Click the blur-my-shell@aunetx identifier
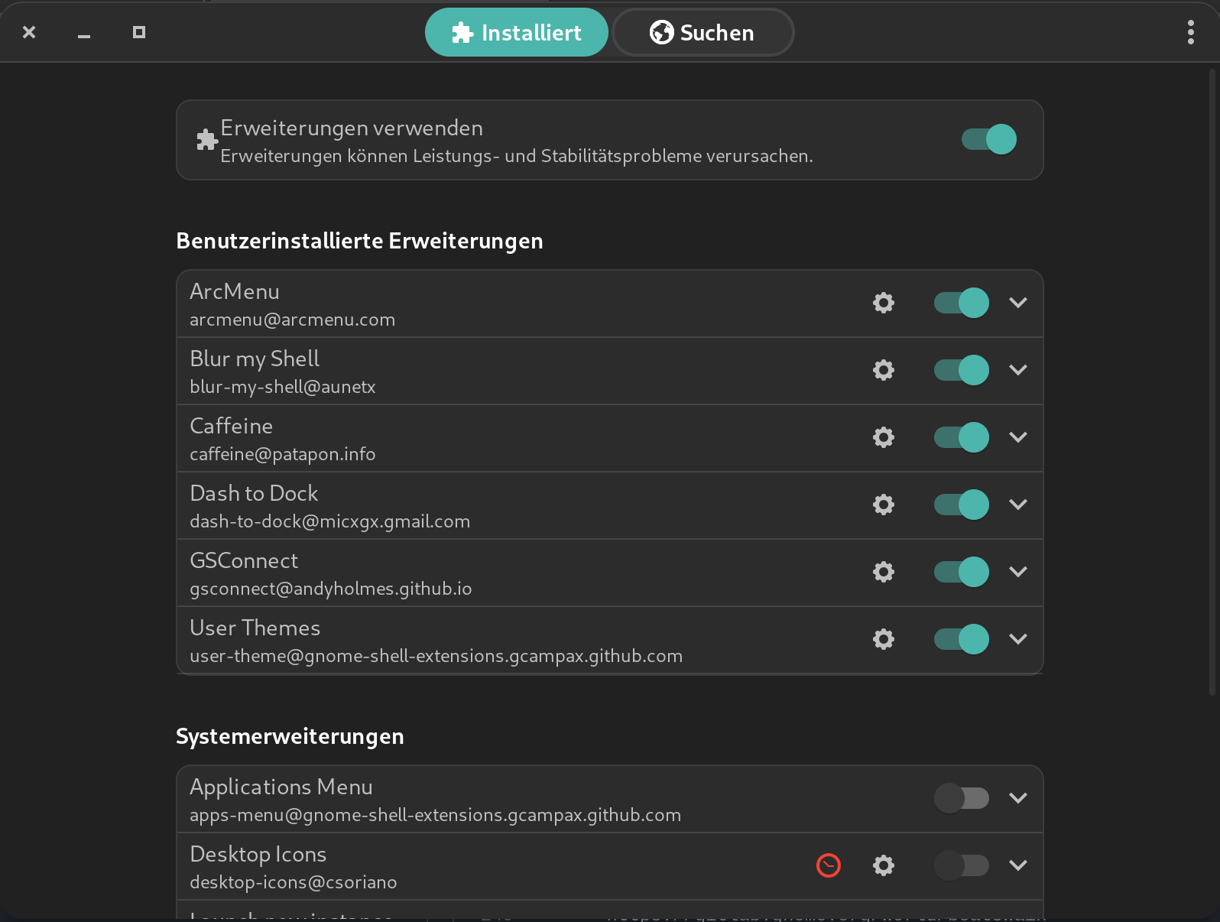 [x=283, y=387]
